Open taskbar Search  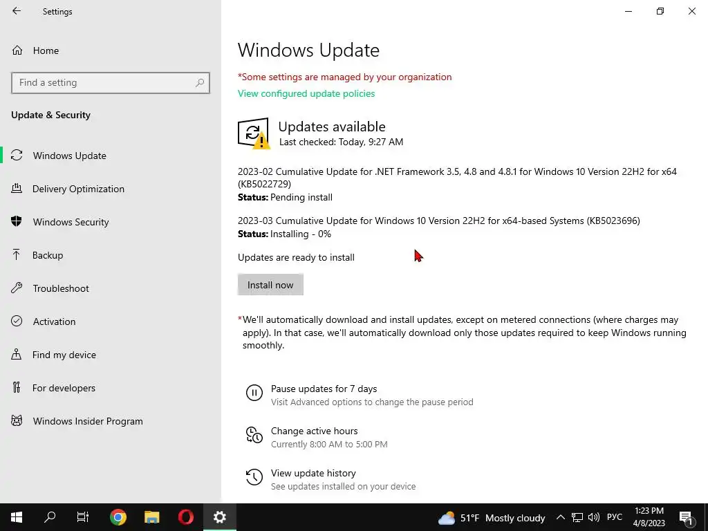(50, 517)
